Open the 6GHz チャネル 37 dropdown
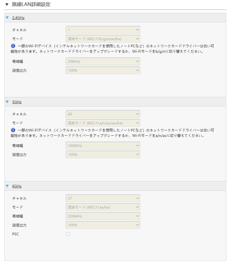Screen dimensions: 229x263 (103, 198)
